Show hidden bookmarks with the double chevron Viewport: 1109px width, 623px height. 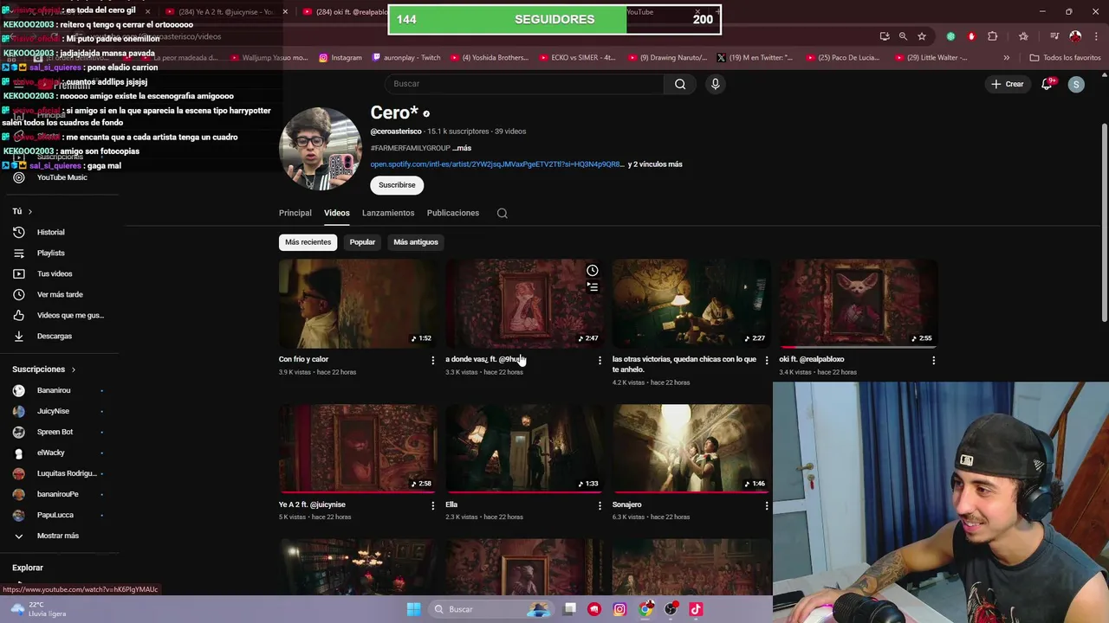[1006, 58]
